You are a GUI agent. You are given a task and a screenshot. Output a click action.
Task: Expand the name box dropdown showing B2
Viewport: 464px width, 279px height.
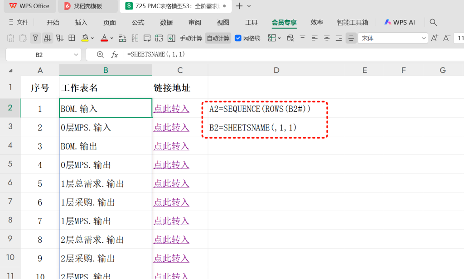point(76,55)
